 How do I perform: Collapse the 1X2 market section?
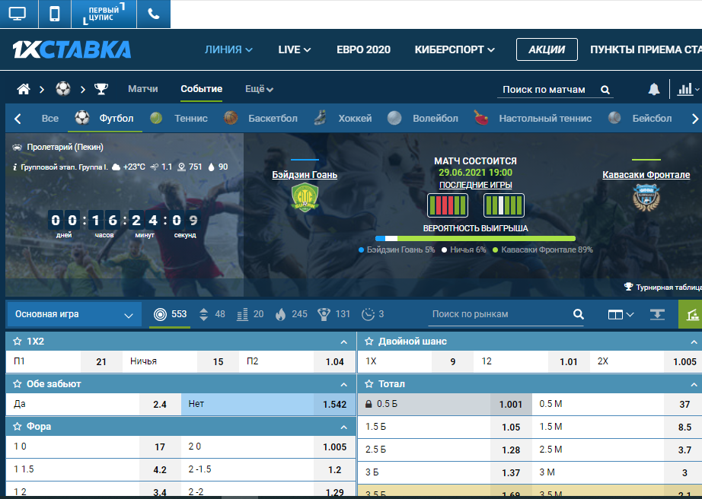(x=344, y=342)
